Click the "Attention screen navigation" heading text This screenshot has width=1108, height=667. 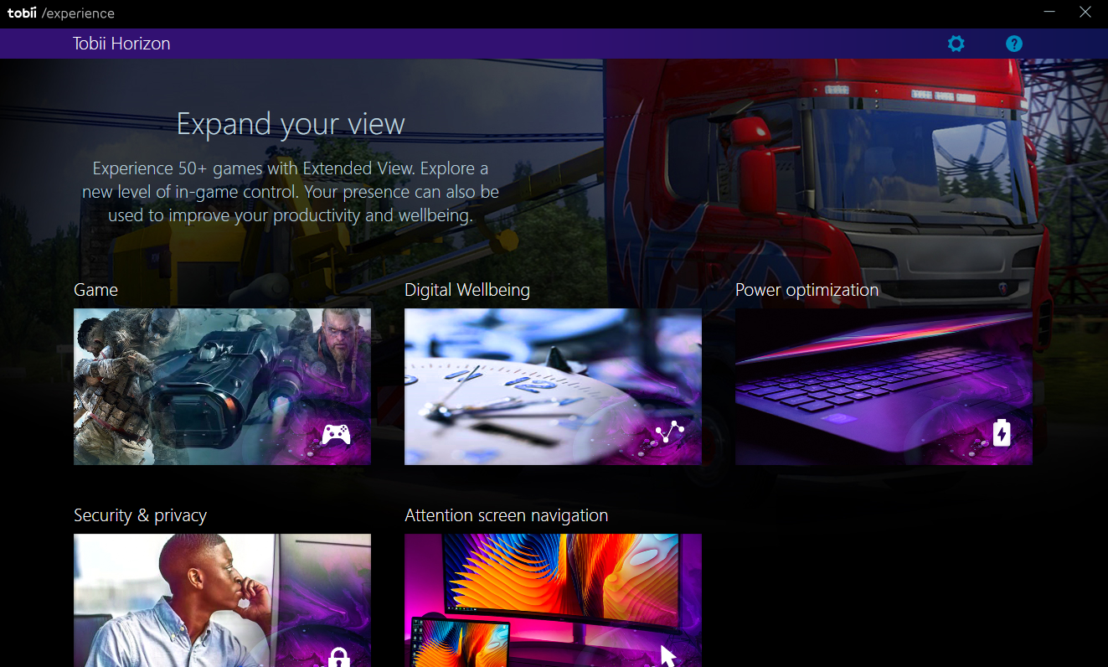click(506, 515)
